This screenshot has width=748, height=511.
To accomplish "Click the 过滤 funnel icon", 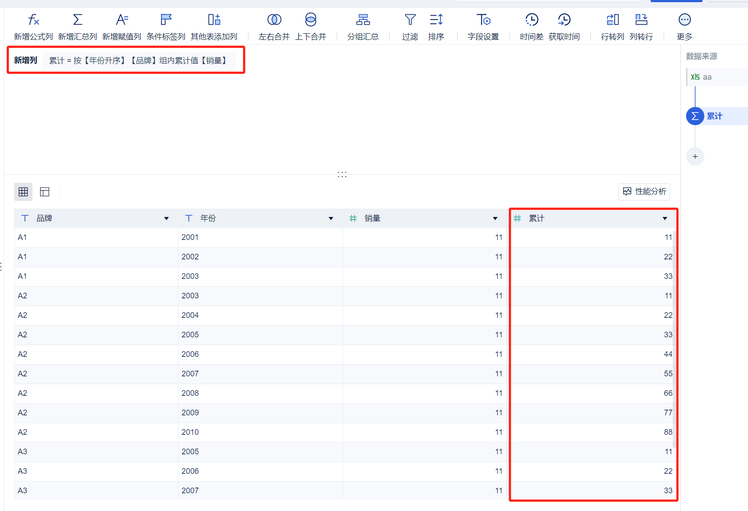I will pyautogui.click(x=410, y=20).
